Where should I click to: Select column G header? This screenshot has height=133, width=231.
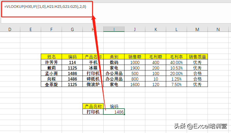(x=72, y=29)
